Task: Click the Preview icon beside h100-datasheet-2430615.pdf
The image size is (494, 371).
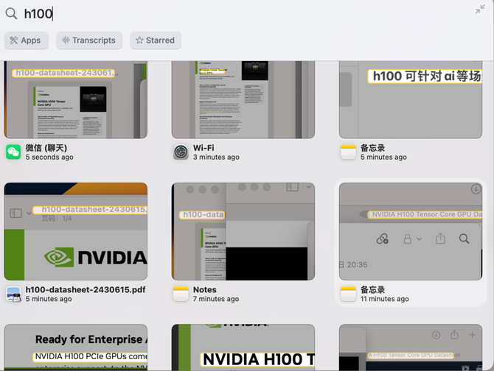Action: point(13,294)
